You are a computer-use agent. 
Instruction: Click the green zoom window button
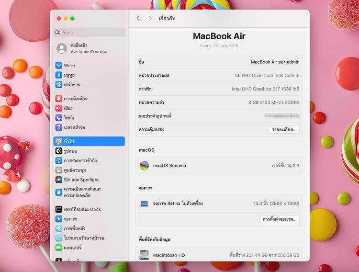click(x=73, y=18)
